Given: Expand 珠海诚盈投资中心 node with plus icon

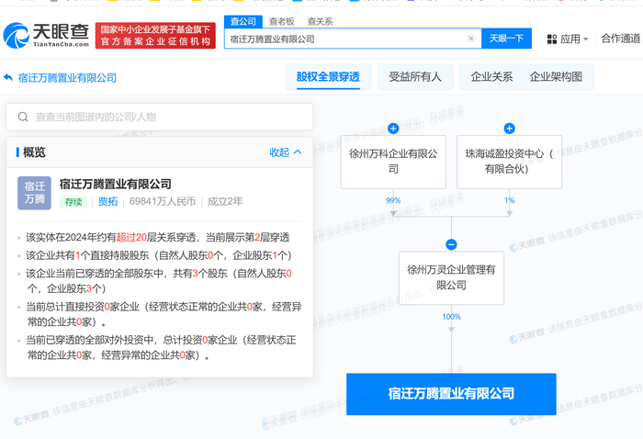Looking at the screenshot, I should pyautogui.click(x=509, y=129).
